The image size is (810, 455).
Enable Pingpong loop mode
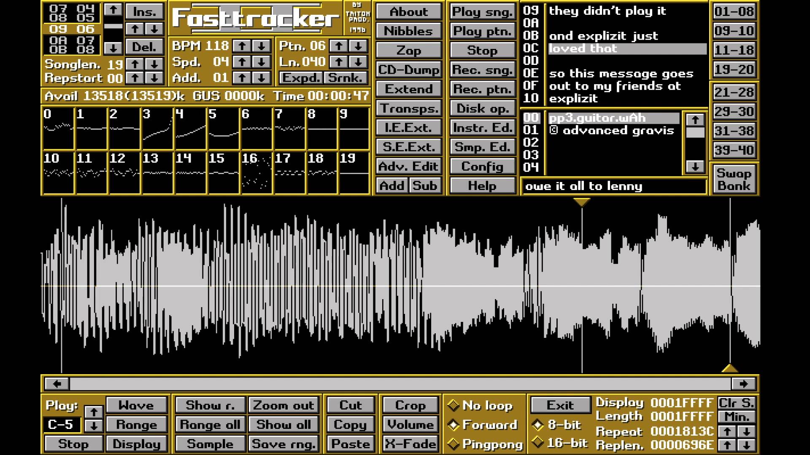[x=454, y=444]
